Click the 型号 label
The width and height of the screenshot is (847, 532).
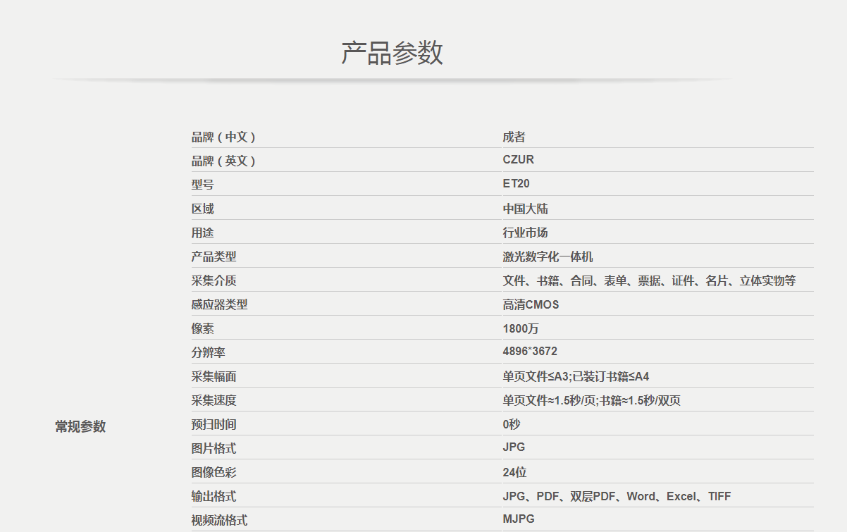click(202, 185)
